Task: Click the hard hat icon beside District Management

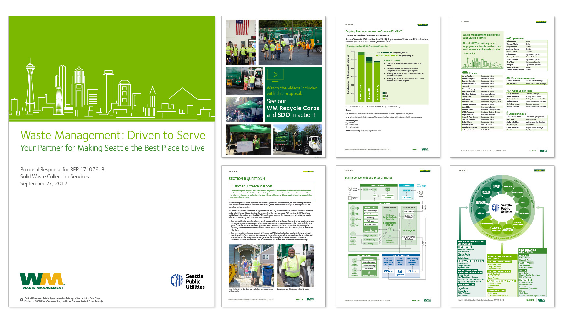Action: tap(508, 78)
